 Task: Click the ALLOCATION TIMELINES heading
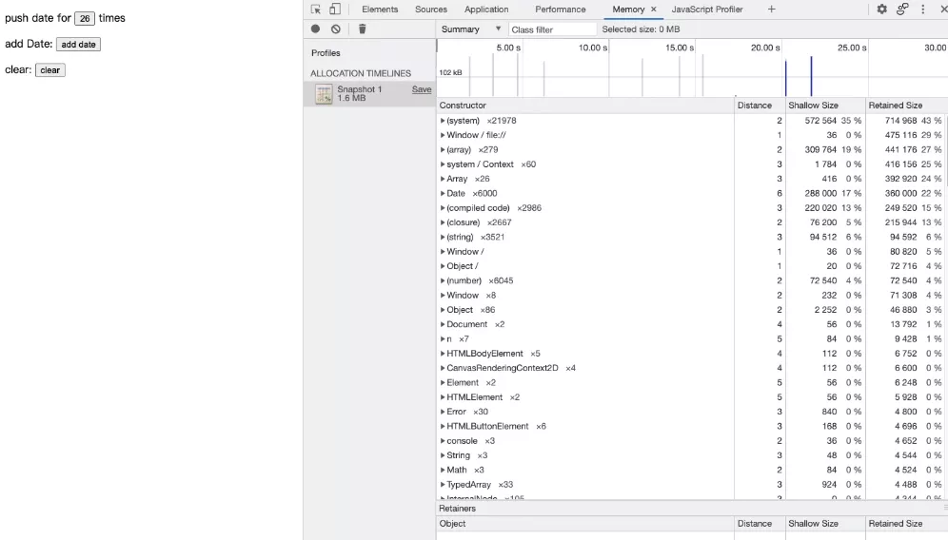[361, 73]
